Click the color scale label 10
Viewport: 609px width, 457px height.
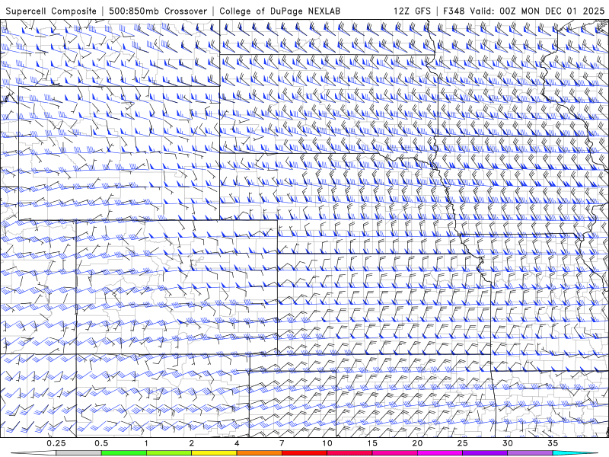[x=327, y=443]
